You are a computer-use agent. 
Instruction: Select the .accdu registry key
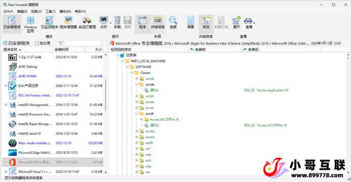[150, 131]
